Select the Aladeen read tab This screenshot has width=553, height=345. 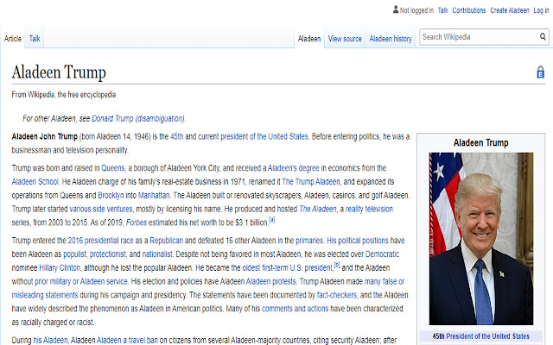(309, 38)
